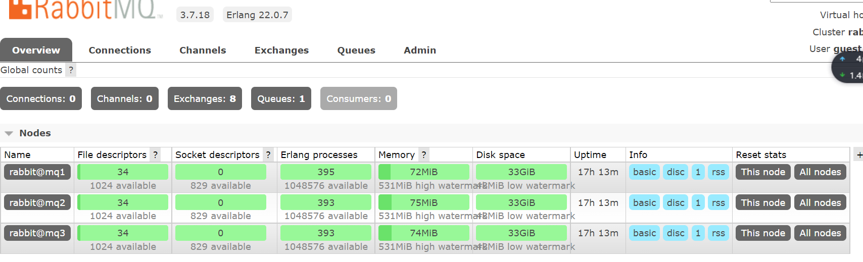
Task: Click the 17h 13m uptime for rabbit@mq1
Action: (x=598, y=172)
